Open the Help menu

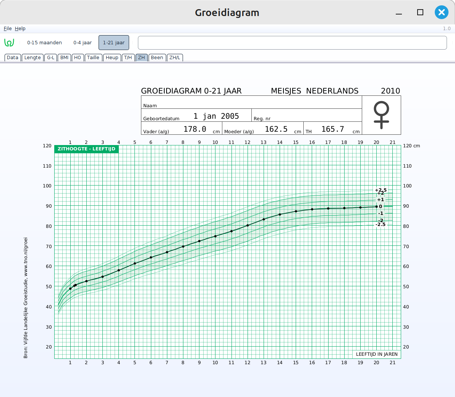[x=20, y=29]
